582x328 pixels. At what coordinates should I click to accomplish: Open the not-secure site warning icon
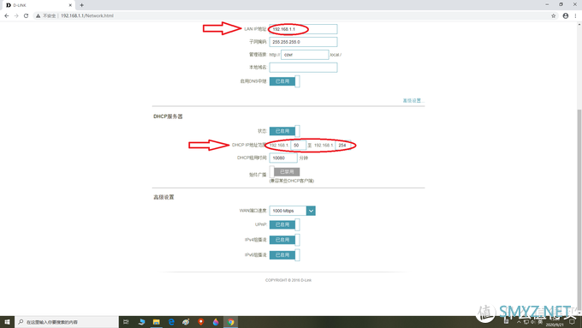point(38,15)
